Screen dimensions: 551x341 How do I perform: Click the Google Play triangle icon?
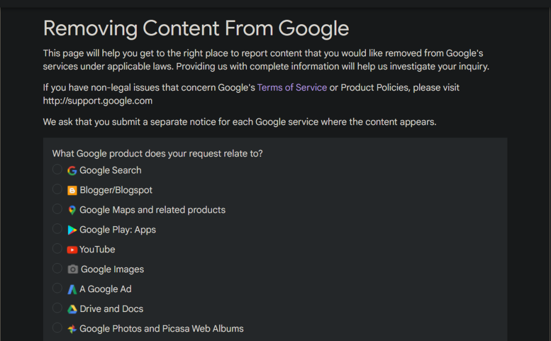click(72, 229)
